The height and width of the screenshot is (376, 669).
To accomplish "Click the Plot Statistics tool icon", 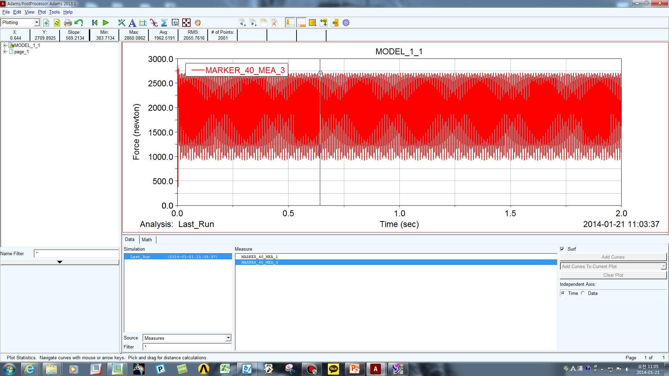I will [x=143, y=23].
